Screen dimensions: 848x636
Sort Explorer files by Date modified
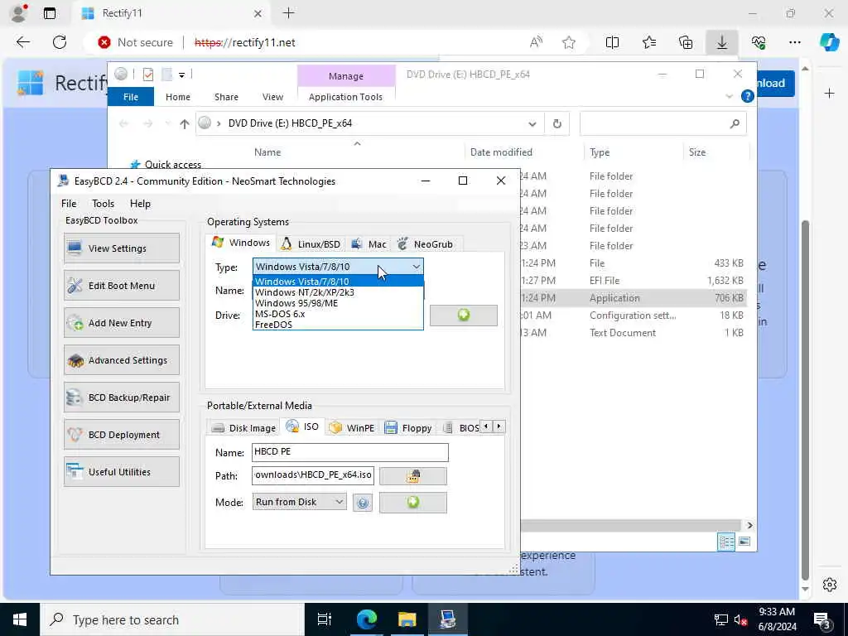click(x=501, y=152)
